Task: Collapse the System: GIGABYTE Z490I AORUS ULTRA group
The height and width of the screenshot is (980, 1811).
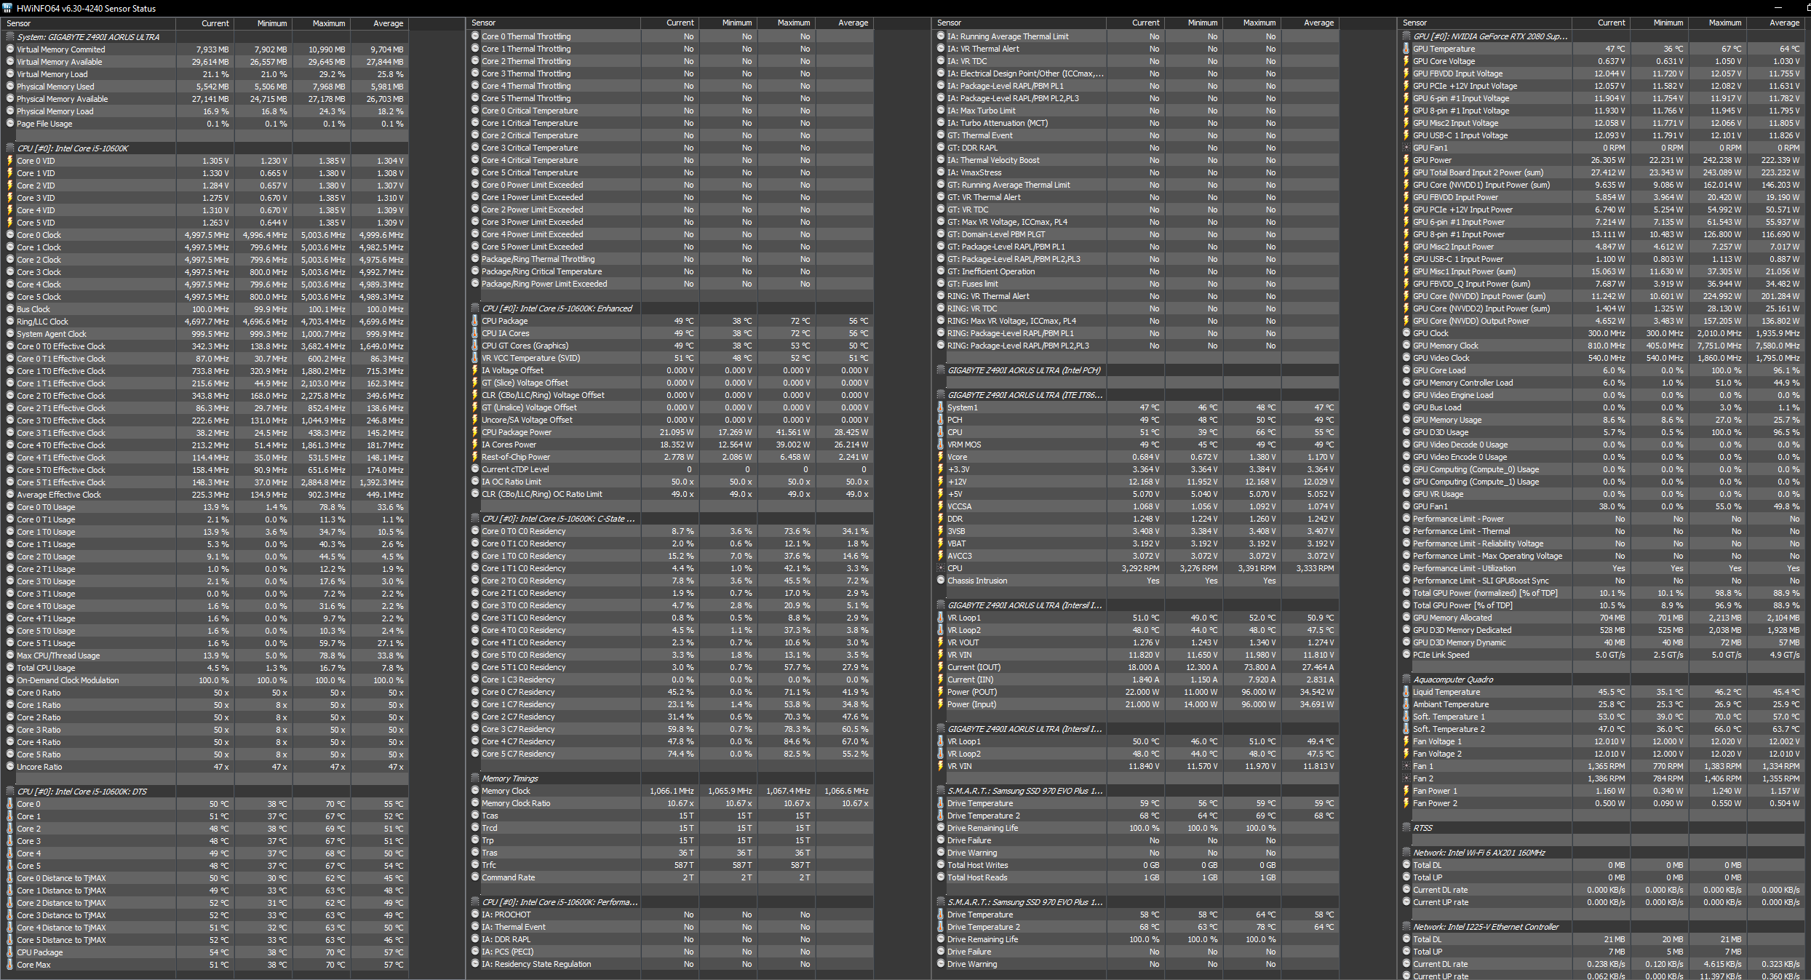Action: [x=10, y=36]
